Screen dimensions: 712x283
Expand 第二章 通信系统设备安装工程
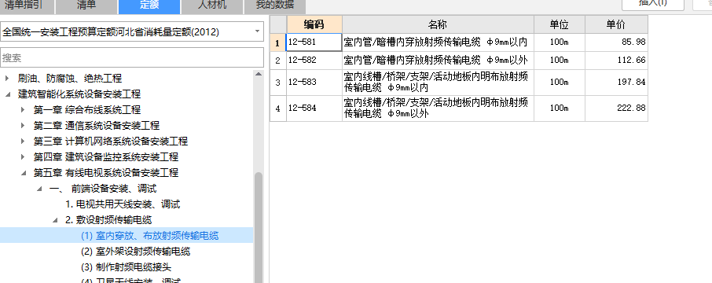[23, 125]
